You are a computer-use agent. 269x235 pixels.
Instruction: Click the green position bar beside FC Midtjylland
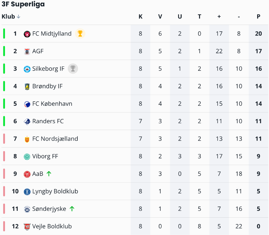click(4, 34)
